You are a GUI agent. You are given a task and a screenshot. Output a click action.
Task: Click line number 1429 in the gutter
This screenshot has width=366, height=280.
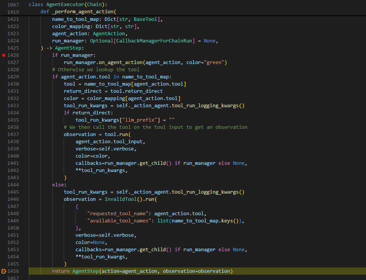[13, 77]
